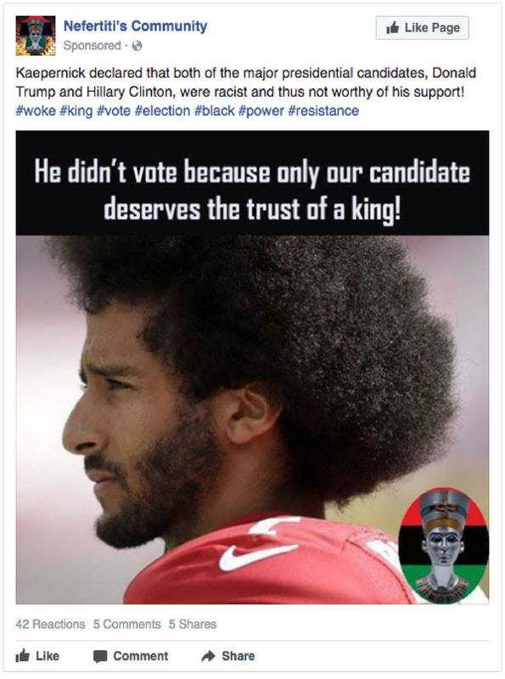View the 42 Reactions list
The image size is (505, 679).
50,624
